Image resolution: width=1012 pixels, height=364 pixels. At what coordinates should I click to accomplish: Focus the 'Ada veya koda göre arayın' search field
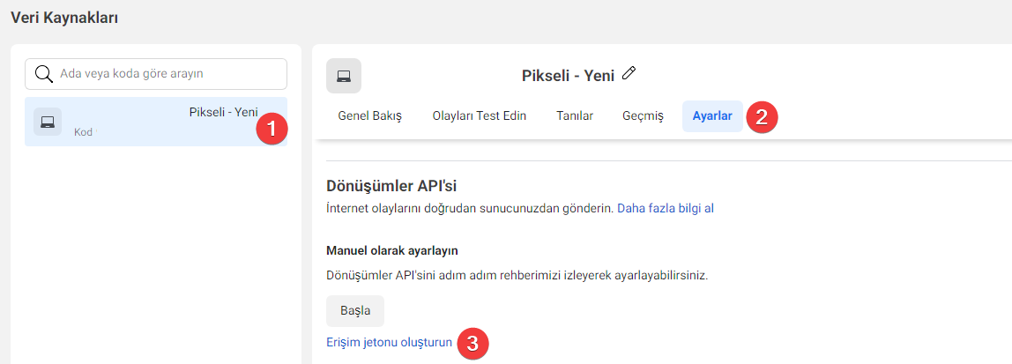pyautogui.click(x=155, y=74)
